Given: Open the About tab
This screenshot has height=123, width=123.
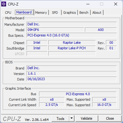Looking at the screenshot, I should [97, 13].
